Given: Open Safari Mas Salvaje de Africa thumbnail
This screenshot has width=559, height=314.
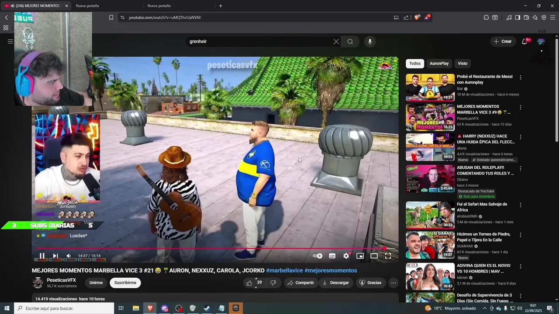Looking at the screenshot, I should 430,215.
